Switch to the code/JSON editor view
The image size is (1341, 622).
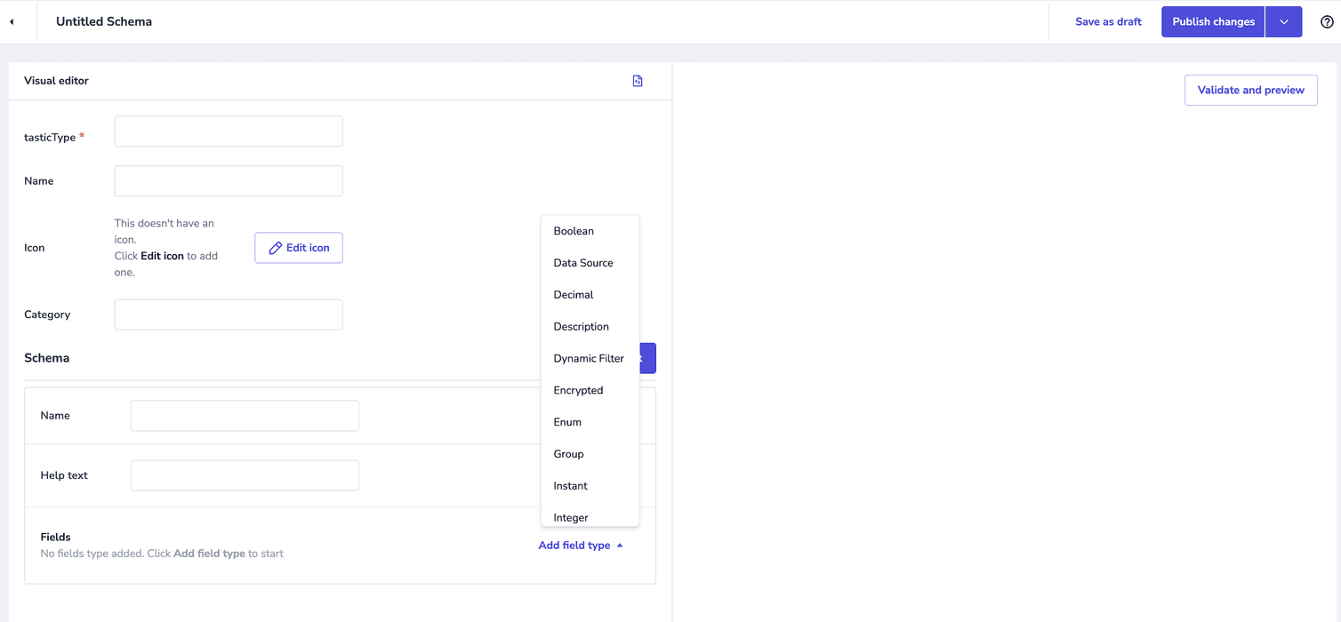click(x=638, y=80)
